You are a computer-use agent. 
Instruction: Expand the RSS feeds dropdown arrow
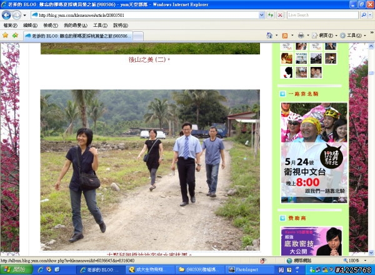click(x=292, y=36)
